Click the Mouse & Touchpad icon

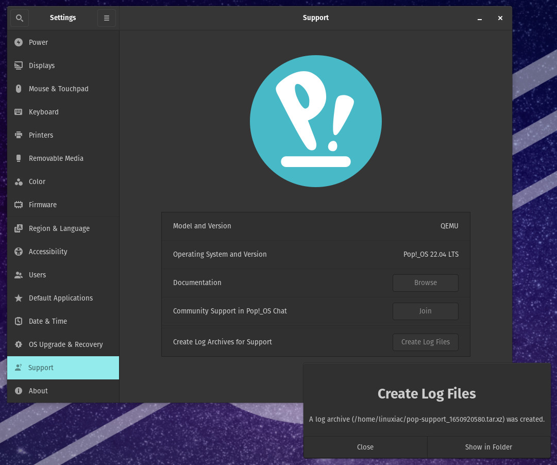coord(19,89)
